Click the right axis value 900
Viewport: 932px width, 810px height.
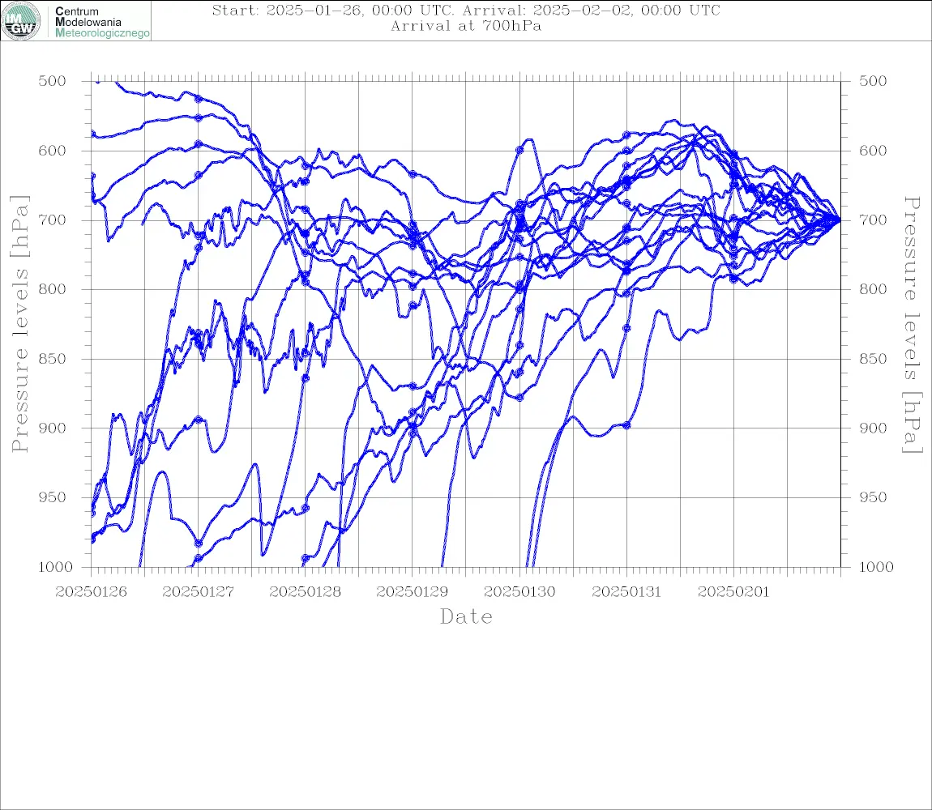[x=873, y=428]
